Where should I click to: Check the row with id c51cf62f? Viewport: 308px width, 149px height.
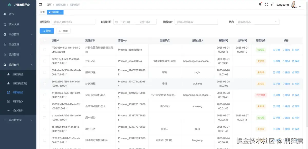coord(45,129)
